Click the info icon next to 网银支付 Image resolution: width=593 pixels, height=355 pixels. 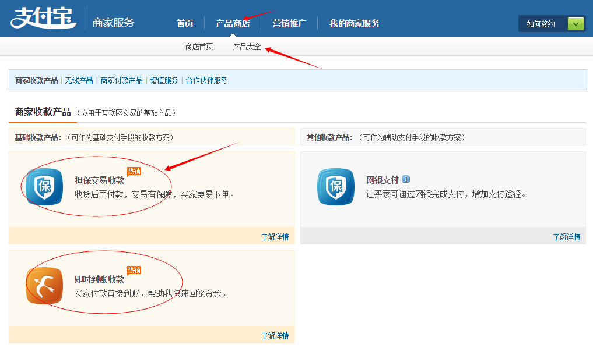406,179
